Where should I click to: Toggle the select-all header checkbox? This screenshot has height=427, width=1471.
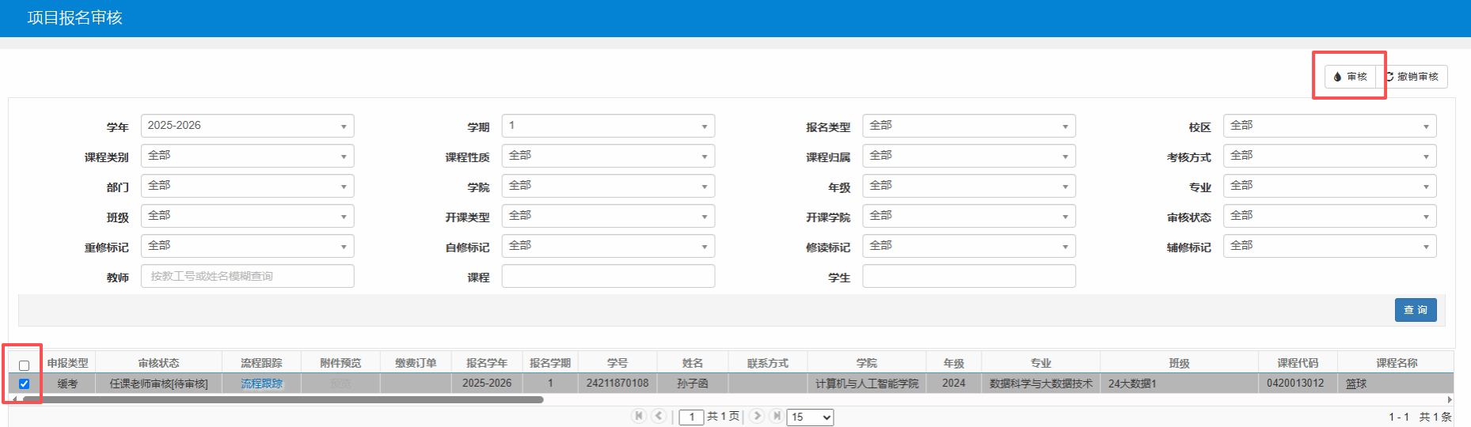[x=24, y=365]
